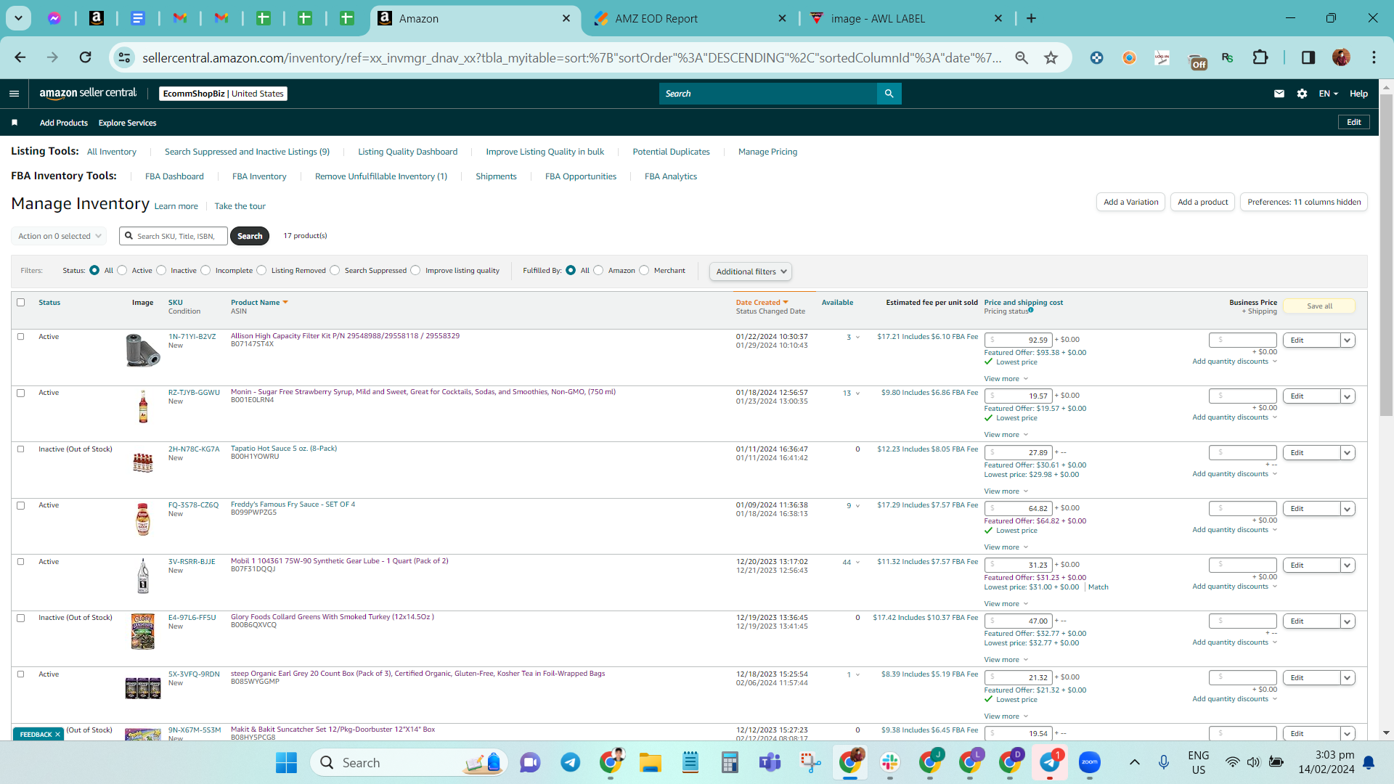Open Preferences: 11 columns hidden
This screenshot has width=1394, height=784.
tap(1304, 202)
